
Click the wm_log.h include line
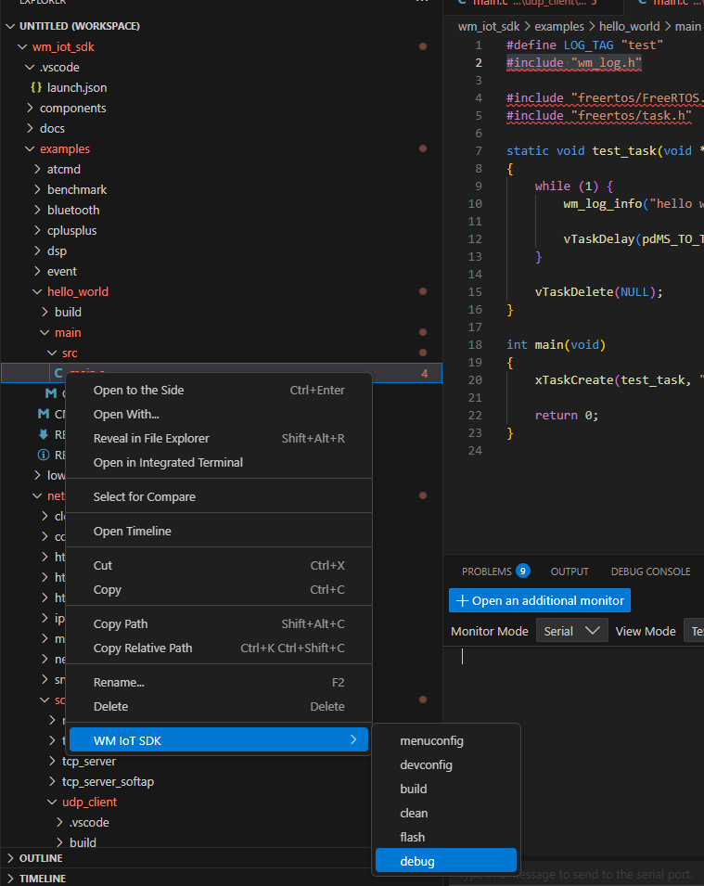pos(573,63)
